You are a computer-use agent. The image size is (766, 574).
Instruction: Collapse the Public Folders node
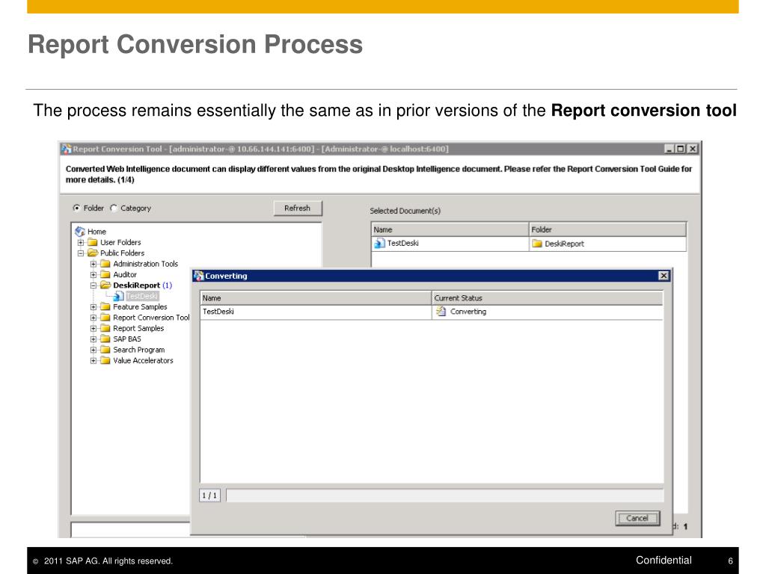point(81,253)
